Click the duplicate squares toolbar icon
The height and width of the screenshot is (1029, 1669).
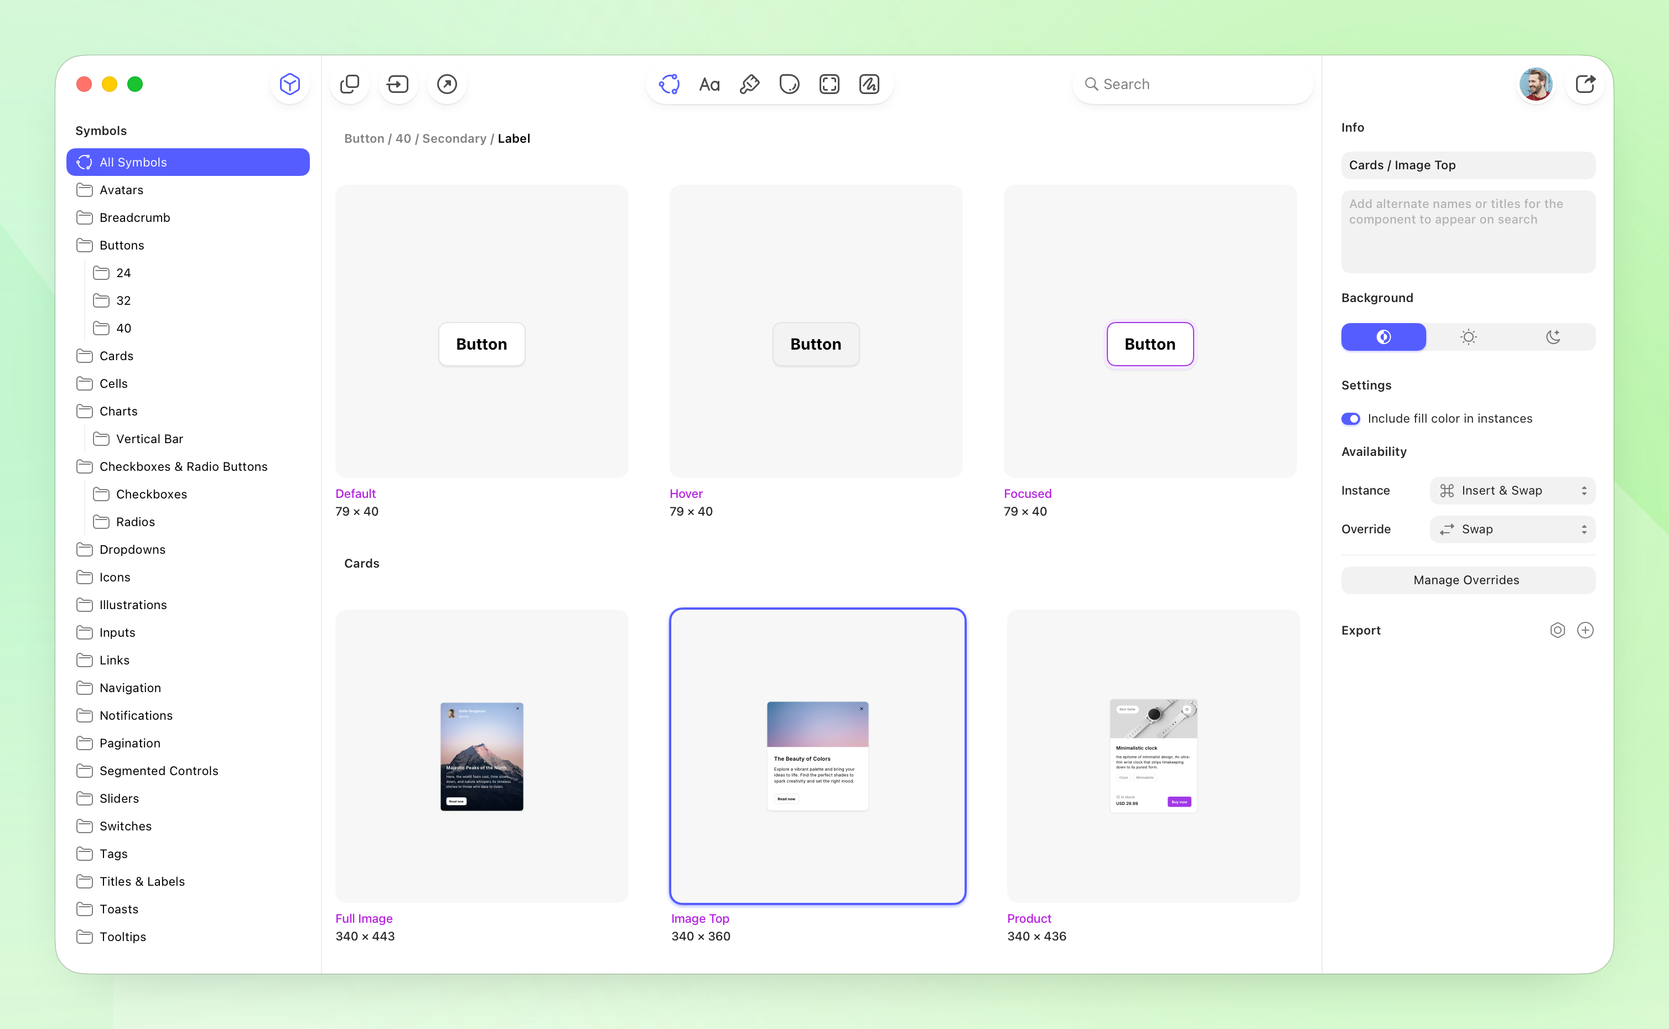(x=349, y=84)
